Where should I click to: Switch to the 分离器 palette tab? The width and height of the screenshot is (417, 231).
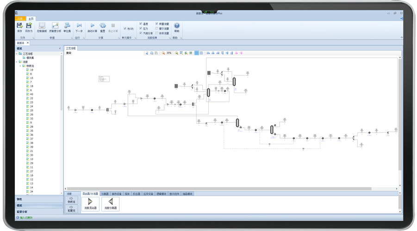point(105,194)
